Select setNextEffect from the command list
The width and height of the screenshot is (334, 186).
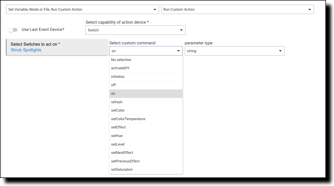point(146,153)
